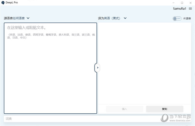This screenshot has width=195, height=126.
Task: Open the target language dropdown (译为英语 美式)
Action: coord(112,18)
